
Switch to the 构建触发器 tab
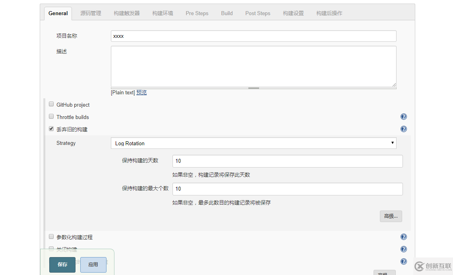126,13
